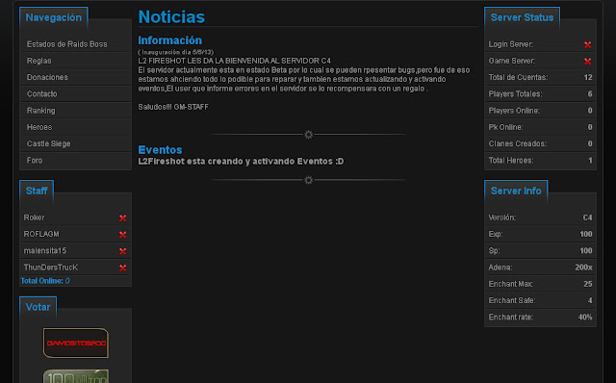Click the Total Heroes row
Viewport: 616px width, 383px height.
point(540,161)
